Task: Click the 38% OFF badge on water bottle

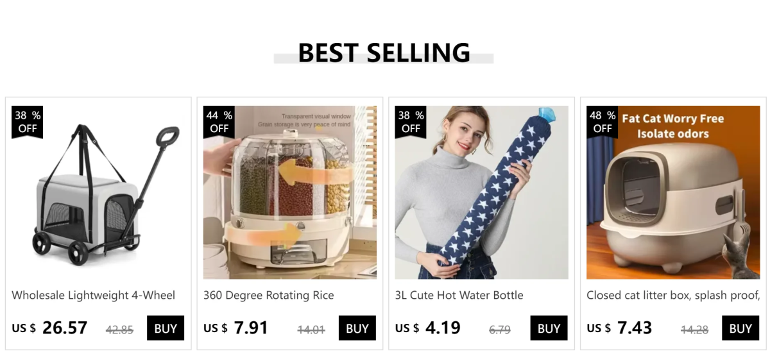Action: [x=411, y=122]
